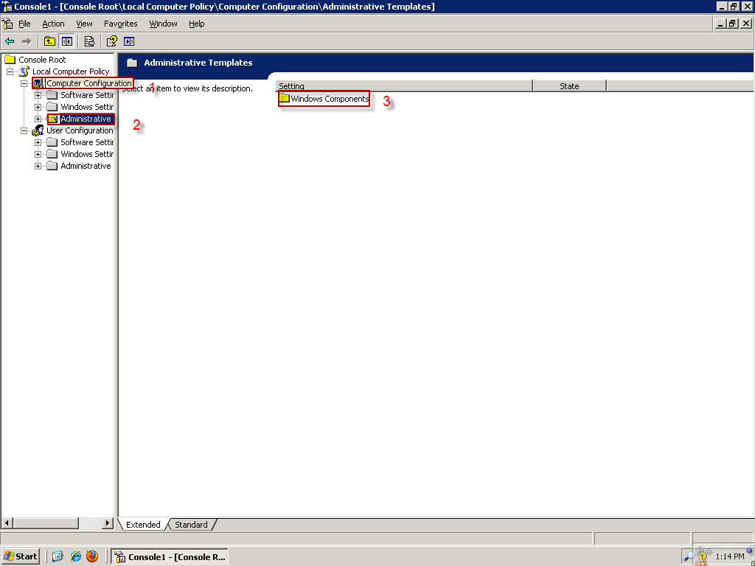Open the Action menu
Image resolution: width=755 pixels, height=566 pixels.
(x=53, y=24)
